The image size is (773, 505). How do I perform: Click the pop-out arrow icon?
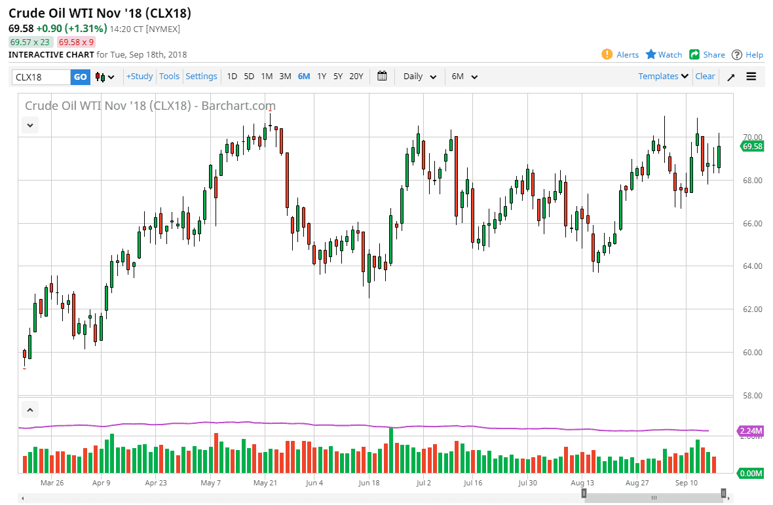(730, 77)
